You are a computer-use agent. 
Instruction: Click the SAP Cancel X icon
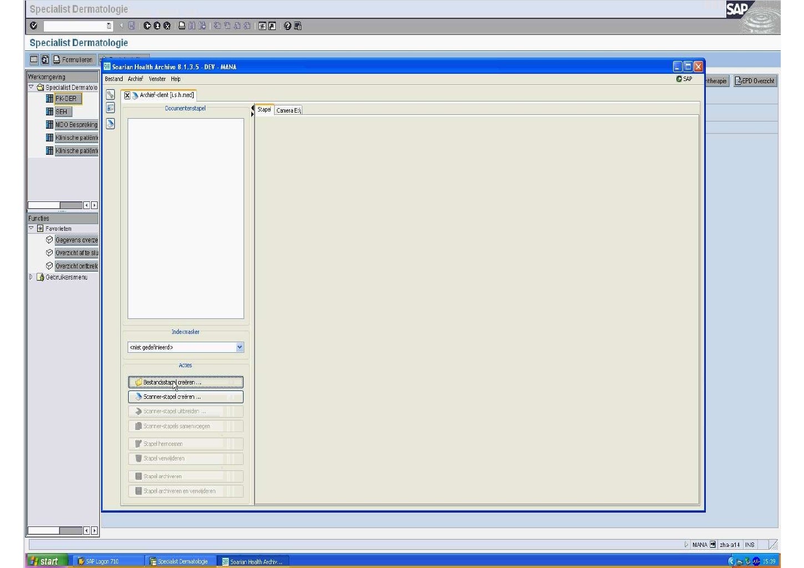click(166, 26)
